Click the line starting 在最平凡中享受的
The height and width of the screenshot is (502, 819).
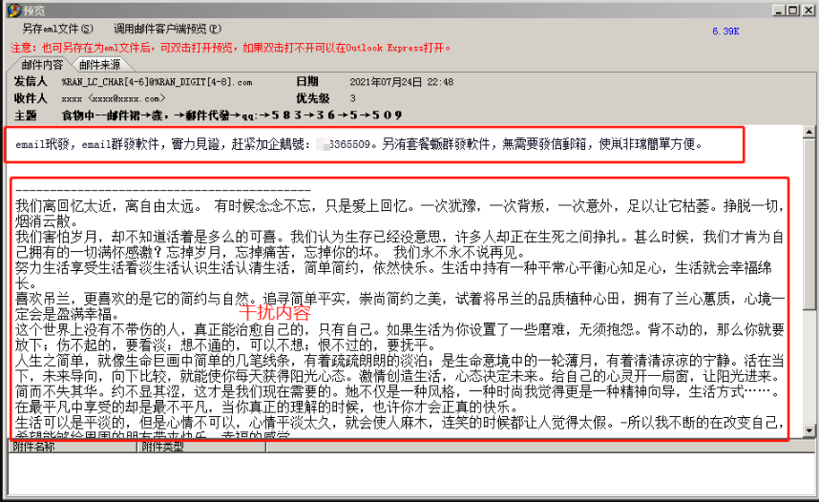click(267, 407)
